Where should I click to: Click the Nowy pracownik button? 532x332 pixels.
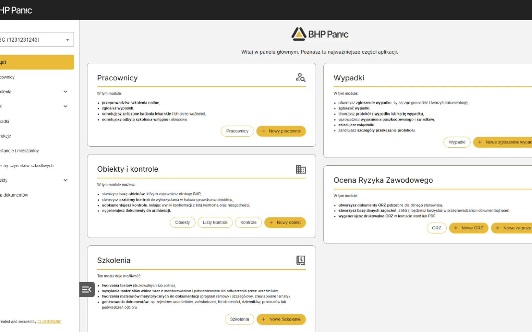point(281,131)
